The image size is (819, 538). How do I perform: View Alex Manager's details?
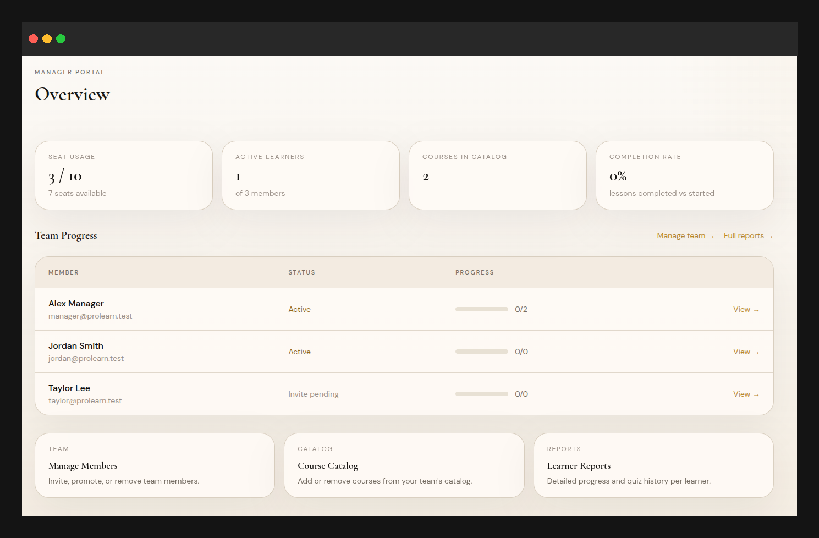click(x=745, y=309)
